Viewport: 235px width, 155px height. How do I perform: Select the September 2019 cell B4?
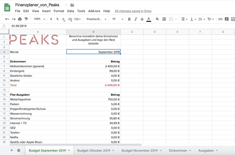[93, 52]
